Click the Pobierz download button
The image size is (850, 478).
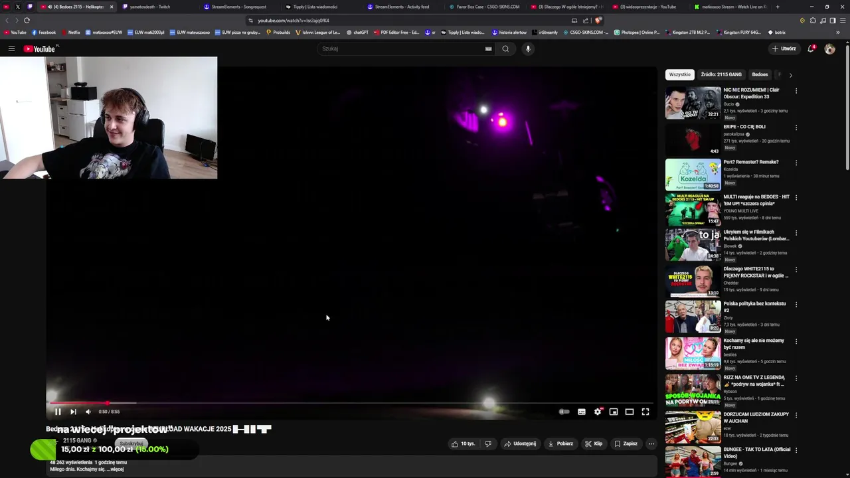[x=560, y=443]
